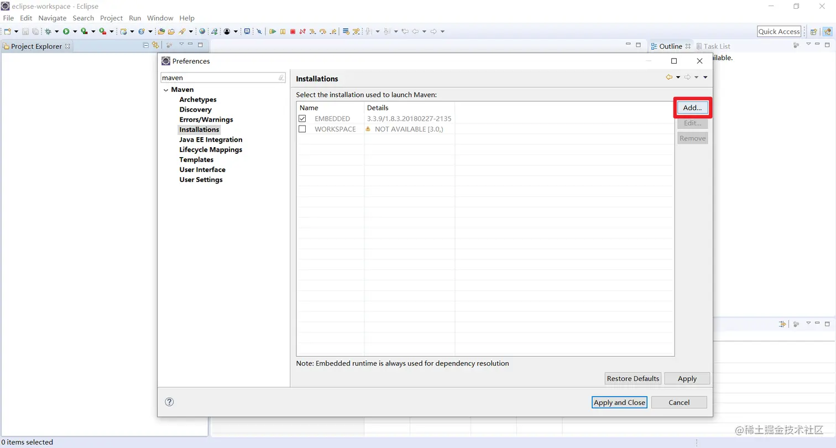Click the Step Into toolbar icon

312,32
